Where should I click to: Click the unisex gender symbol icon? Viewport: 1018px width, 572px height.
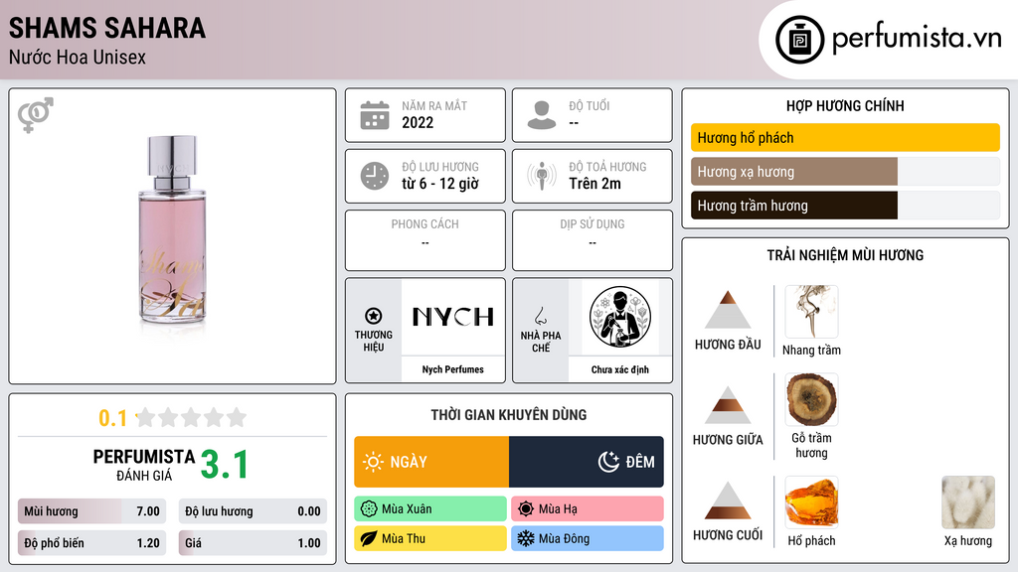coord(35,115)
